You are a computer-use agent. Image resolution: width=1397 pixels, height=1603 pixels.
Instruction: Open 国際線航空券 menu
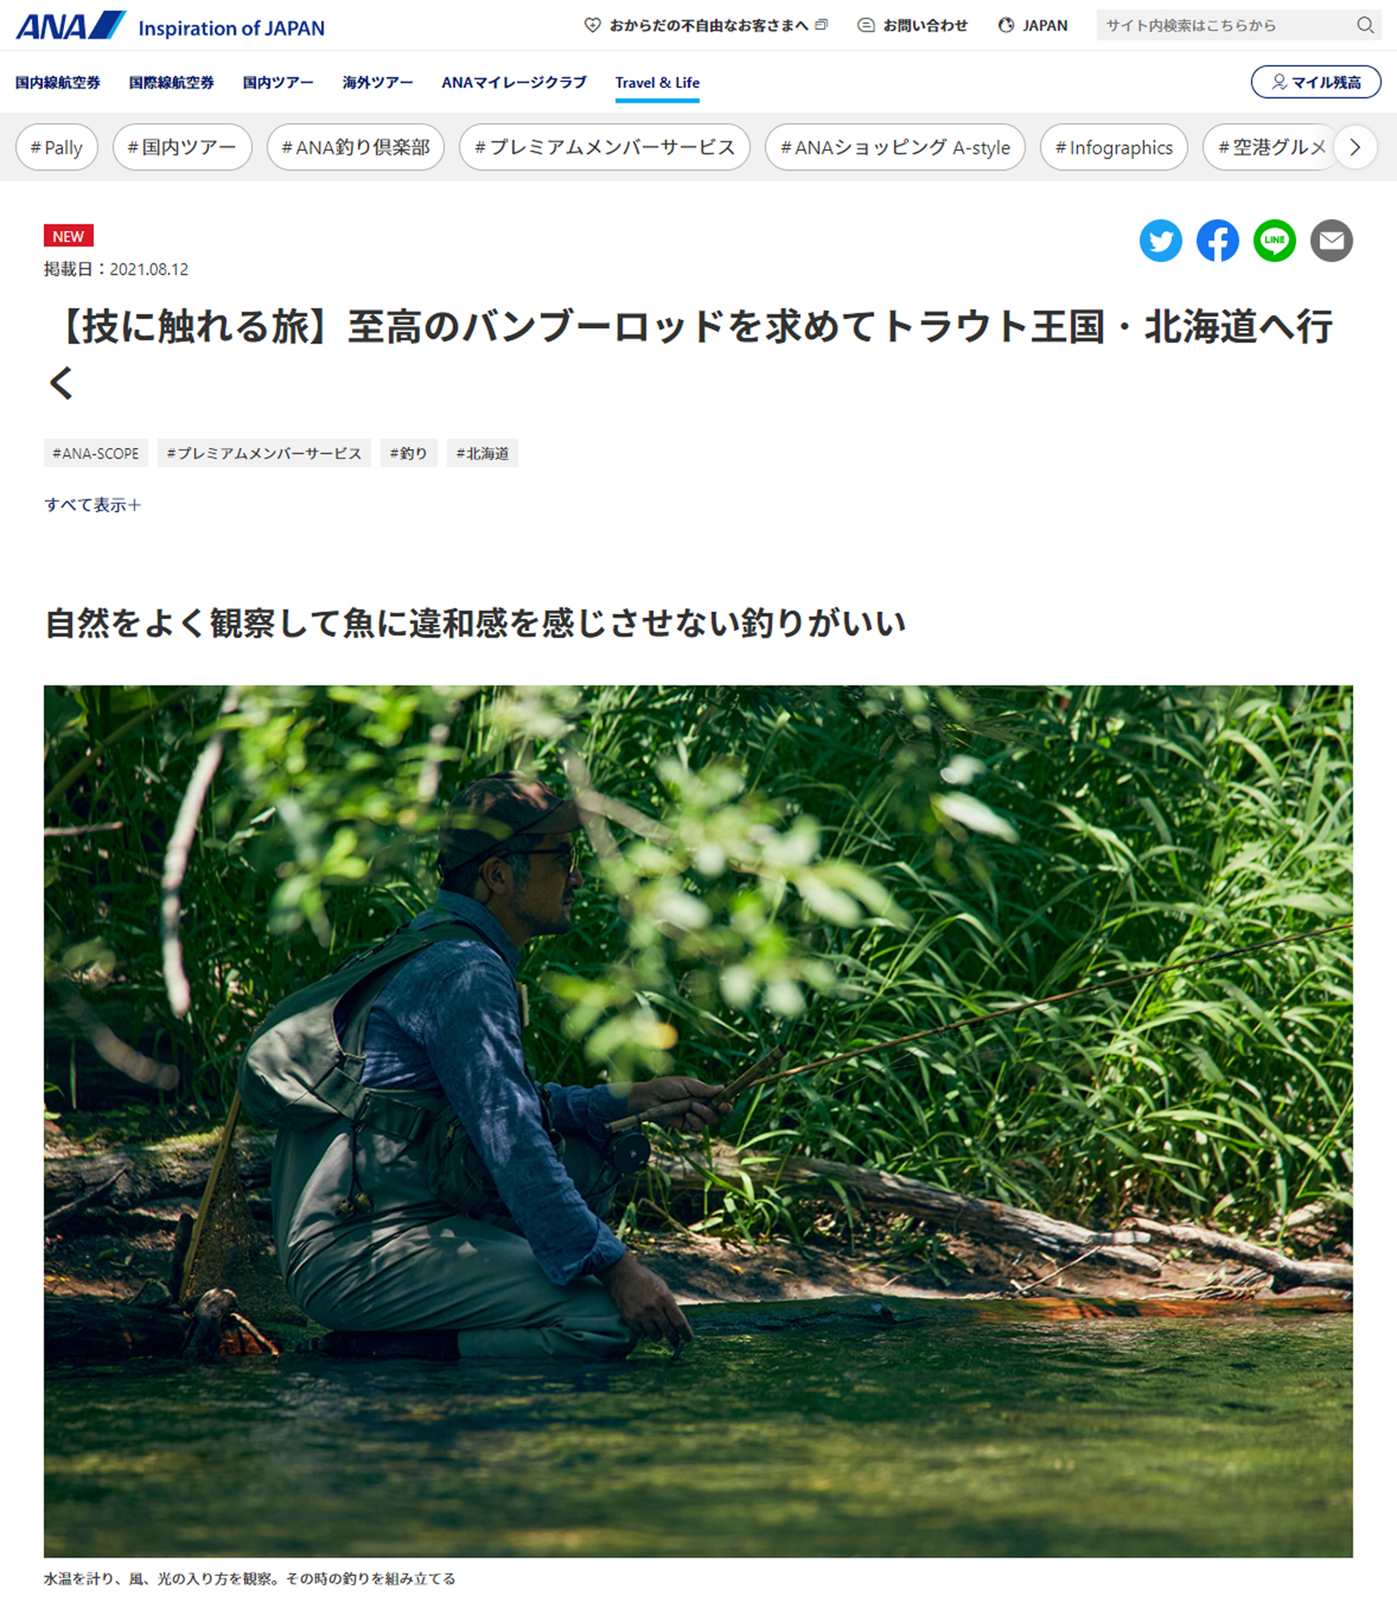coord(172,83)
